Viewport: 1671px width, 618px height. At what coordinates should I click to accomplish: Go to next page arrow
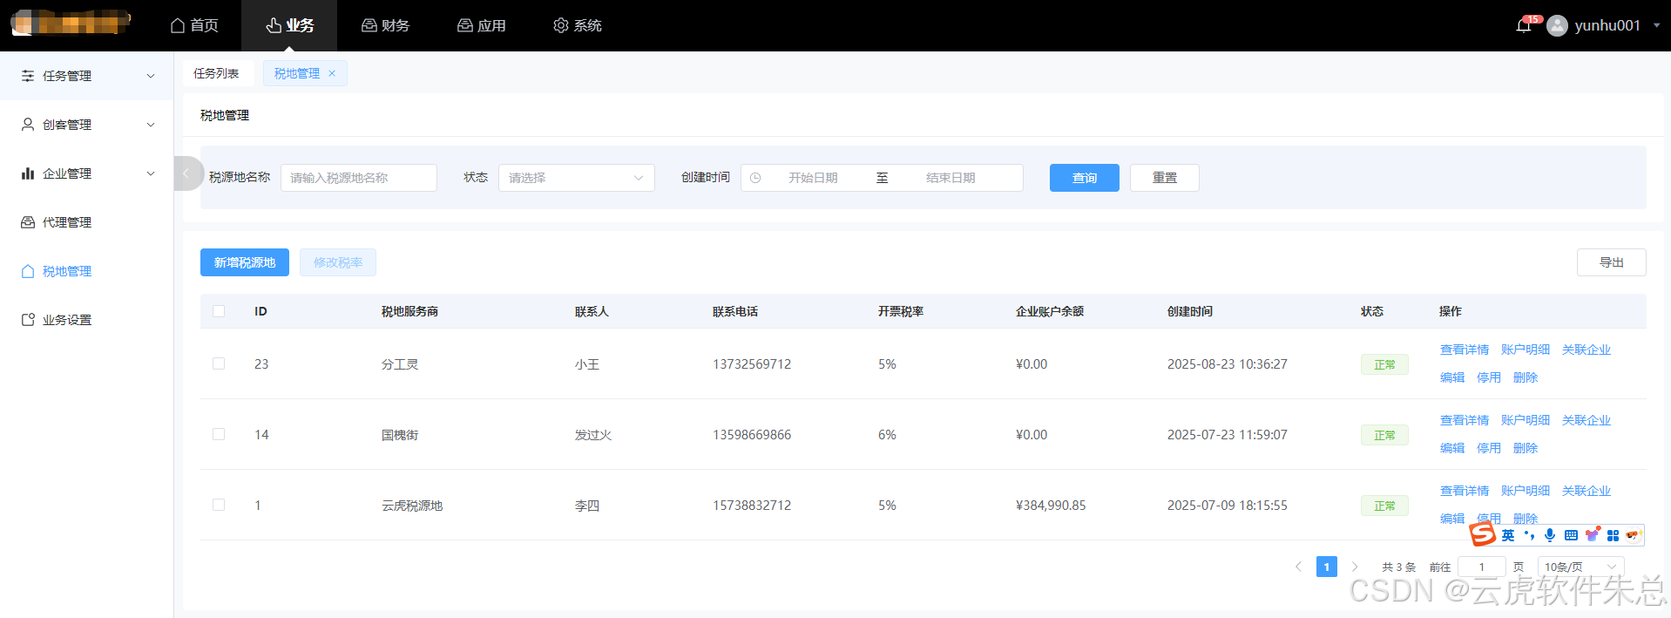(1355, 567)
